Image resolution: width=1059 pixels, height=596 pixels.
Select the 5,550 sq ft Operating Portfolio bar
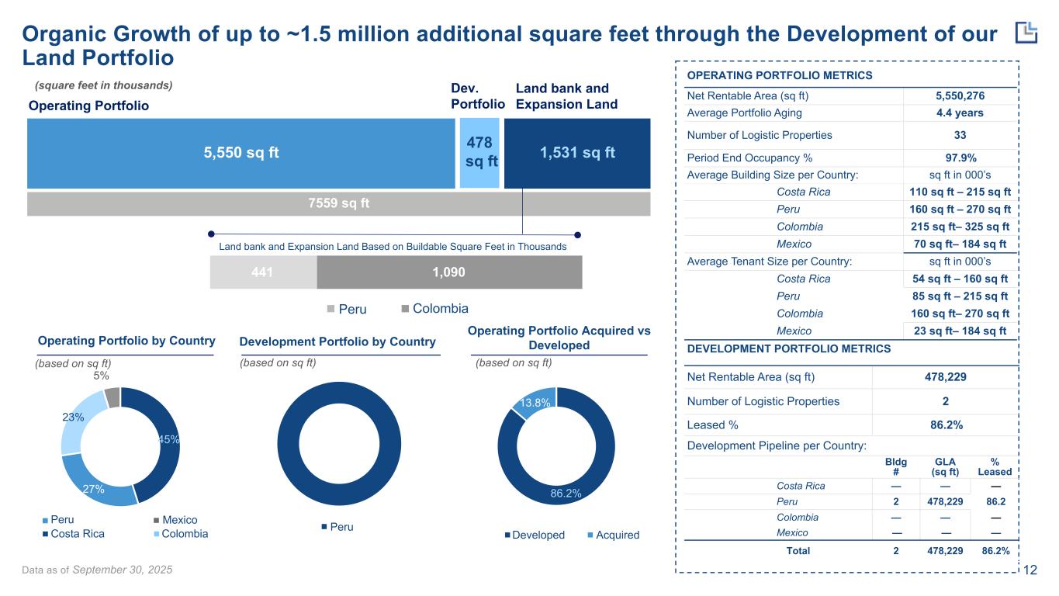click(x=241, y=153)
